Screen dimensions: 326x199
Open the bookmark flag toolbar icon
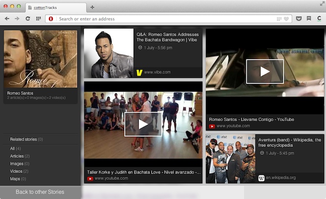(309, 19)
